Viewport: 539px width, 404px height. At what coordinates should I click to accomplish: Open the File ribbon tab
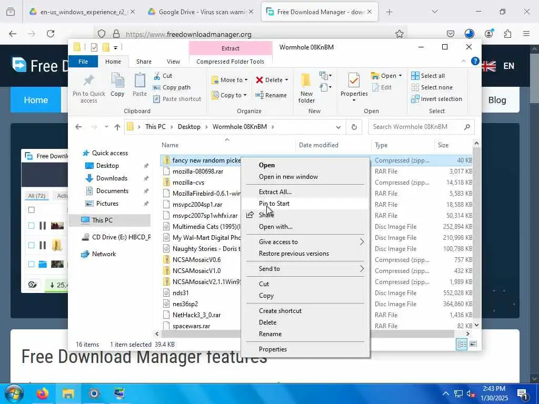[83, 62]
